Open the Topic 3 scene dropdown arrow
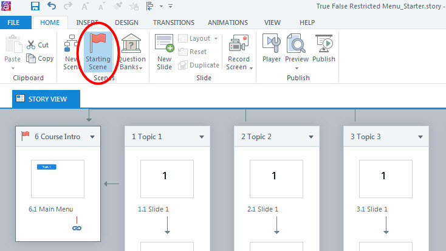This screenshot has width=446, height=251. (420, 137)
